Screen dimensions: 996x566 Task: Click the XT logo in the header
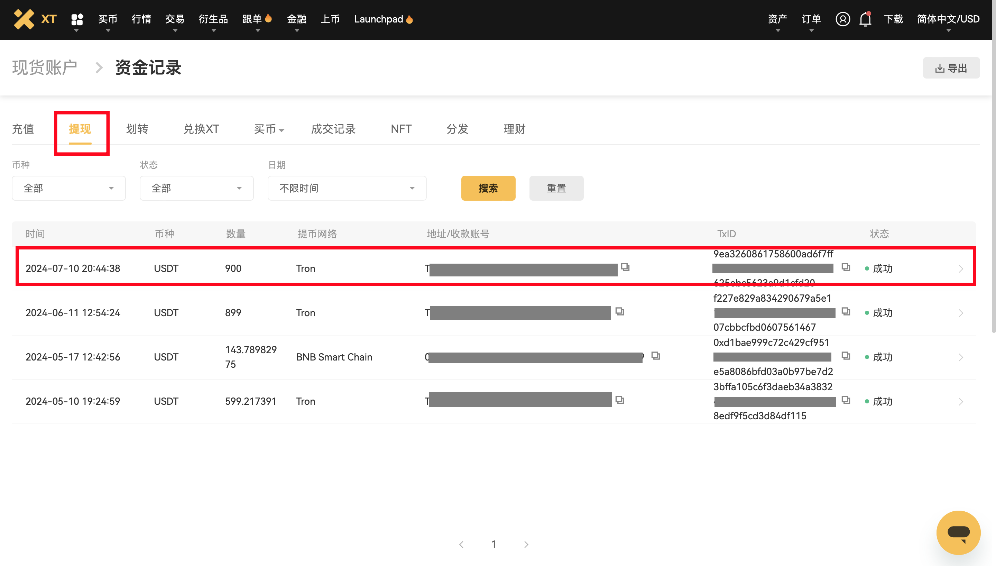click(x=35, y=19)
